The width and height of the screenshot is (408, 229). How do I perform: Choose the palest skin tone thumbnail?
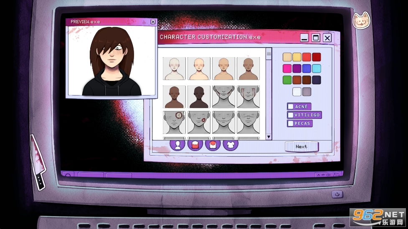(174, 68)
